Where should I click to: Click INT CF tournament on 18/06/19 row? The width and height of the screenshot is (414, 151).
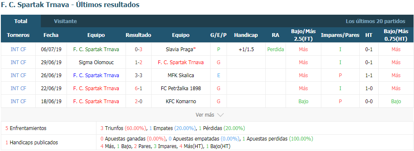click(x=18, y=101)
